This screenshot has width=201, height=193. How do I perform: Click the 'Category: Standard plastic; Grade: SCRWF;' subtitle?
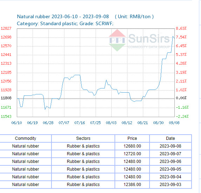(x=65, y=23)
